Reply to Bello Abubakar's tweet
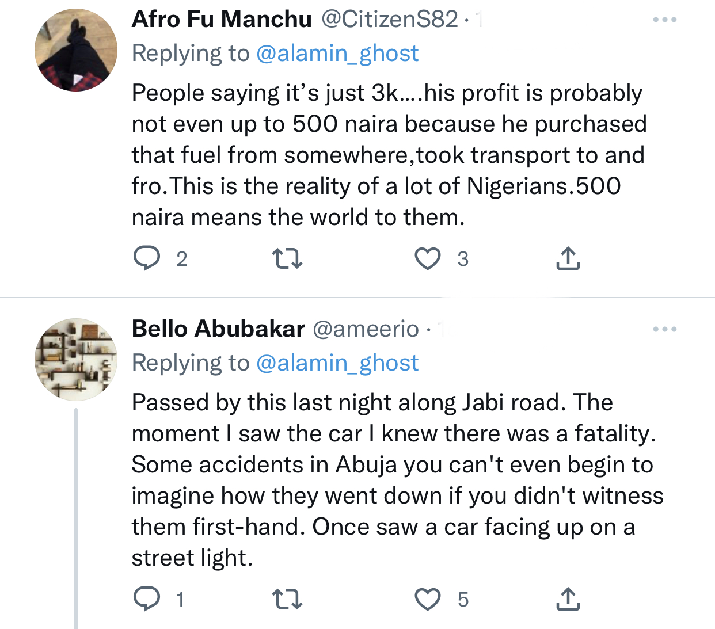Viewport: 715px width, 629px height. click(x=147, y=599)
